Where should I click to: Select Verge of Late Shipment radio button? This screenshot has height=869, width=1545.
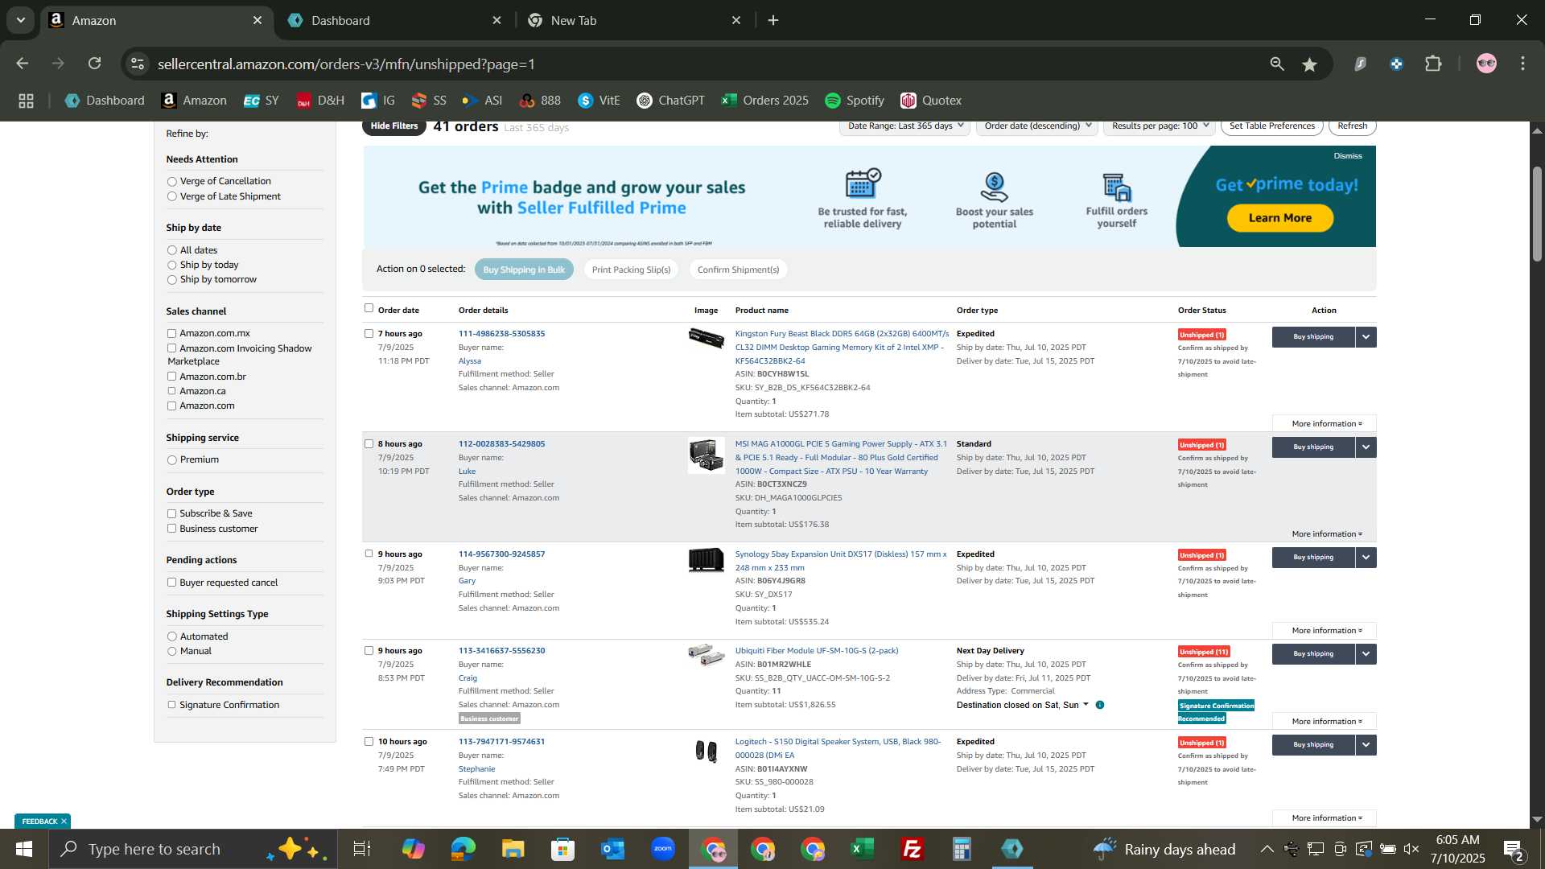tap(171, 197)
